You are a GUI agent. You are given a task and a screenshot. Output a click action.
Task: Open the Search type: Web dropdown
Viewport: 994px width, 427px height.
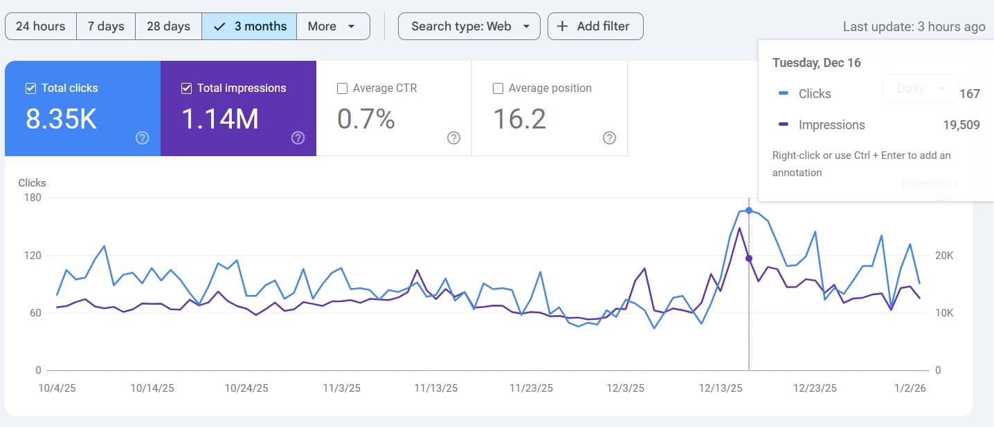click(469, 26)
